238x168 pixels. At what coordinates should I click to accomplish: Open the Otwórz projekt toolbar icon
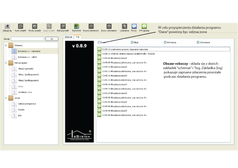point(35,26)
